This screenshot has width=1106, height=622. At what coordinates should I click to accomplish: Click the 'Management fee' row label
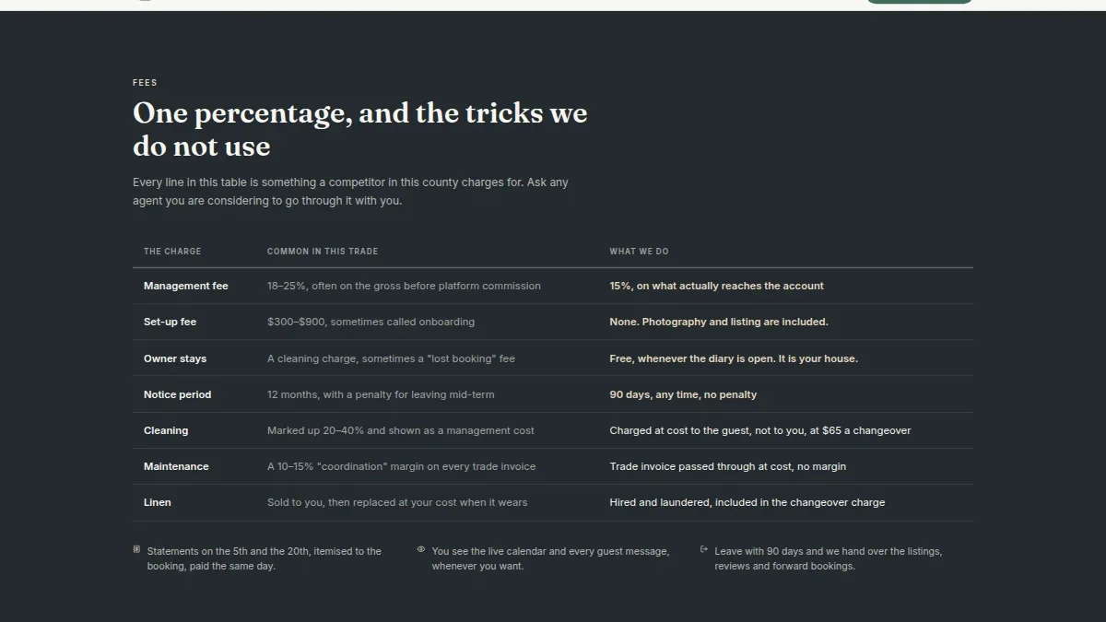[186, 286]
